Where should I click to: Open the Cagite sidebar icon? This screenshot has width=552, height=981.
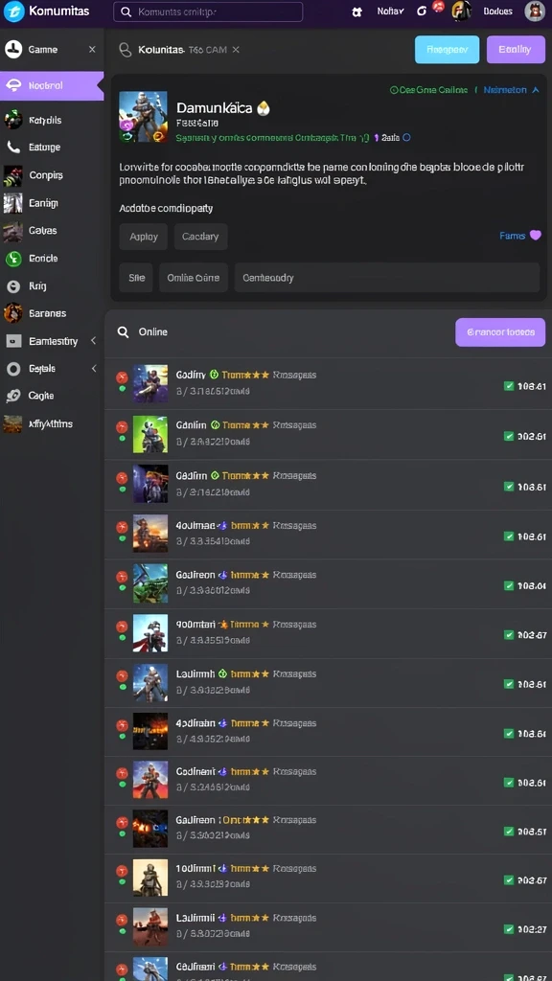tap(13, 396)
